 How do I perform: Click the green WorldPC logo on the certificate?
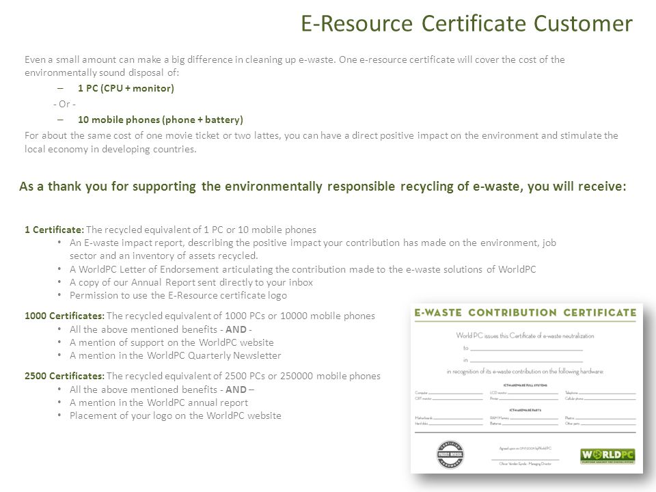[608, 456]
